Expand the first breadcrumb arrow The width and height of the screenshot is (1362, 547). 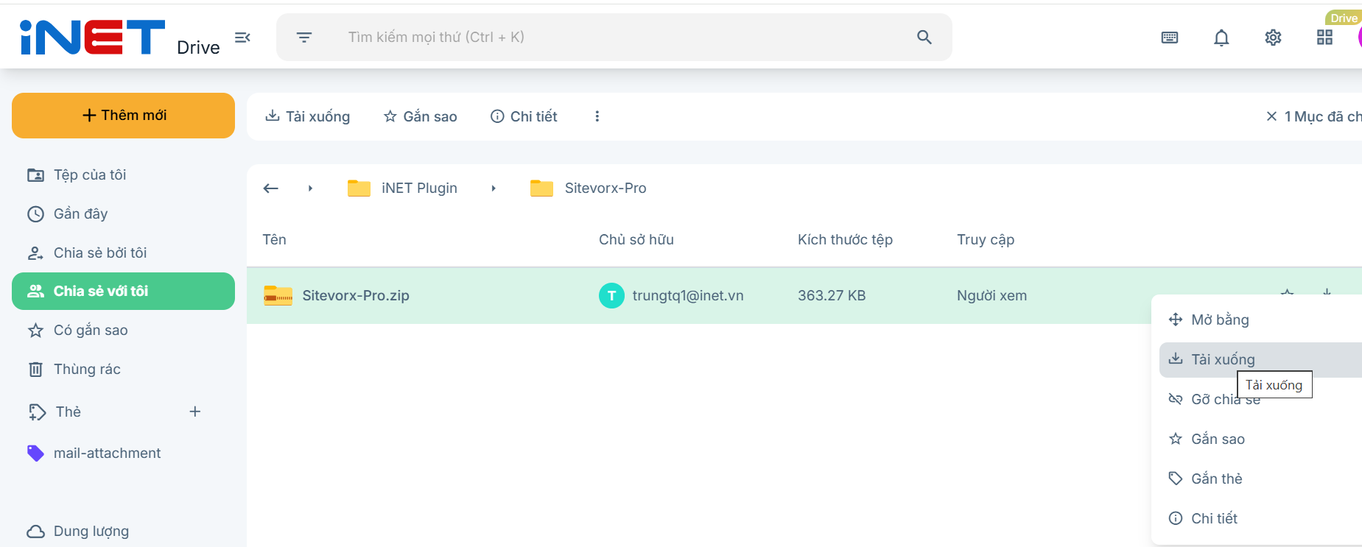311,188
